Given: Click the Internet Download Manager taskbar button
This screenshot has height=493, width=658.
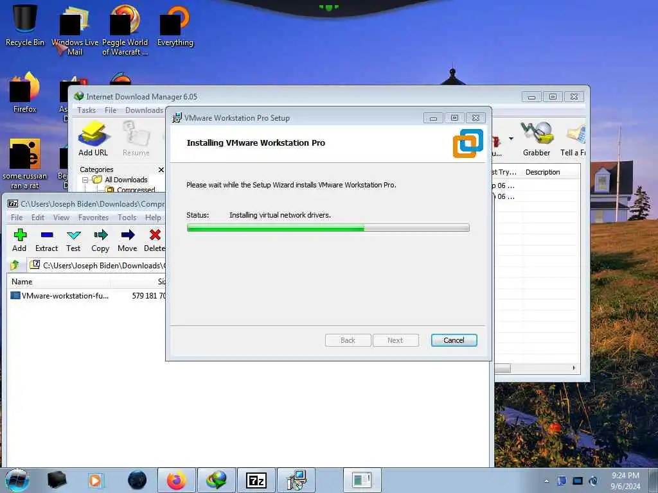Looking at the screenshot, I should 217,480.
